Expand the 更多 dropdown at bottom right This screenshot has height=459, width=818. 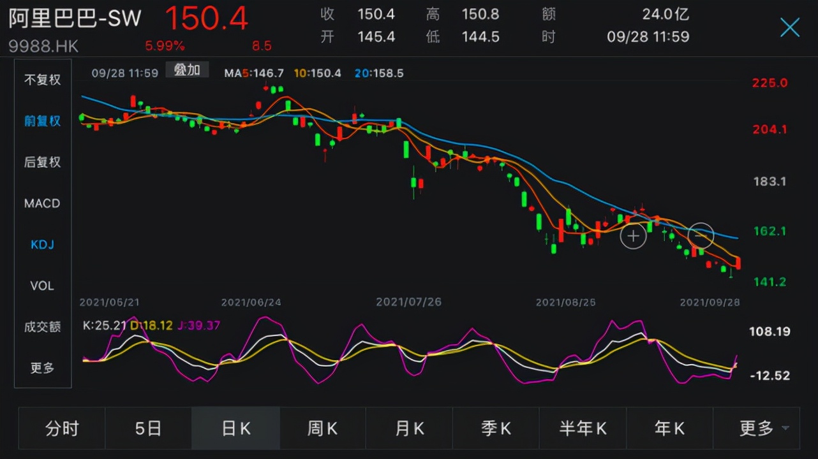pos(757,428)
